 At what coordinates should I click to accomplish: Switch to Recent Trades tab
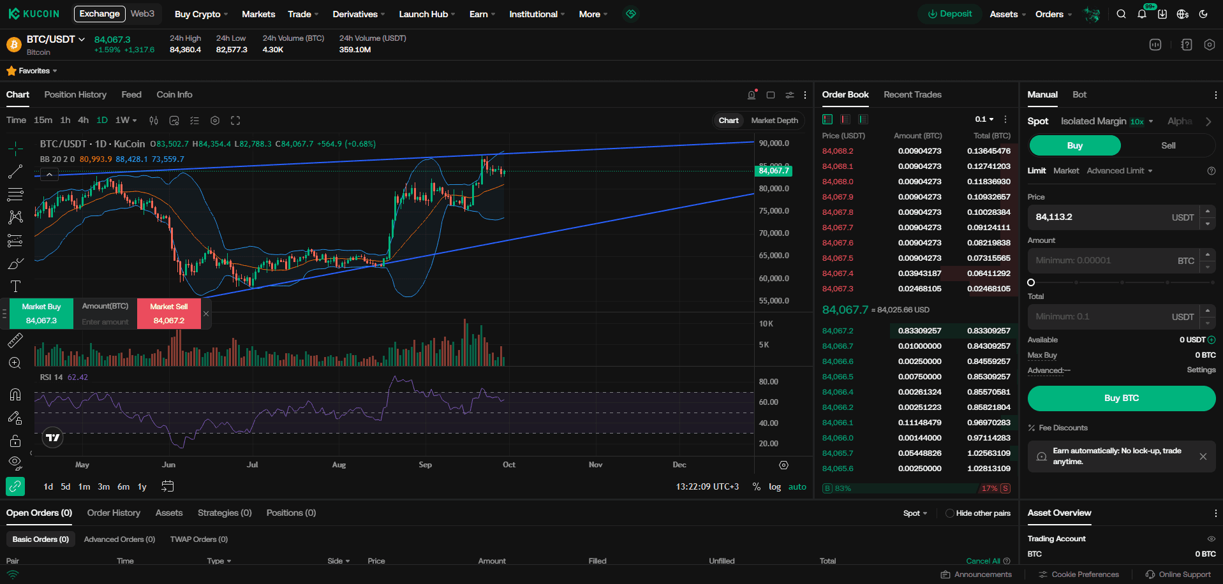[912, 94]
